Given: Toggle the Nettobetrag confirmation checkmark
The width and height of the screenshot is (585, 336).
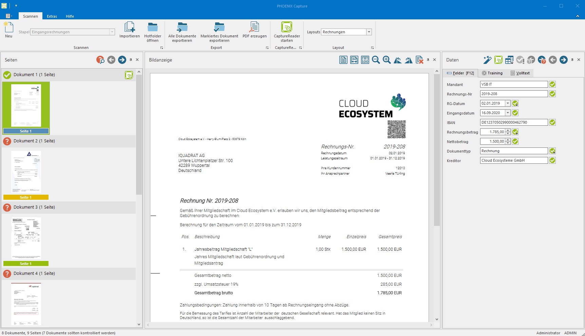Looking at the screenshot, I should pos(515,141).
